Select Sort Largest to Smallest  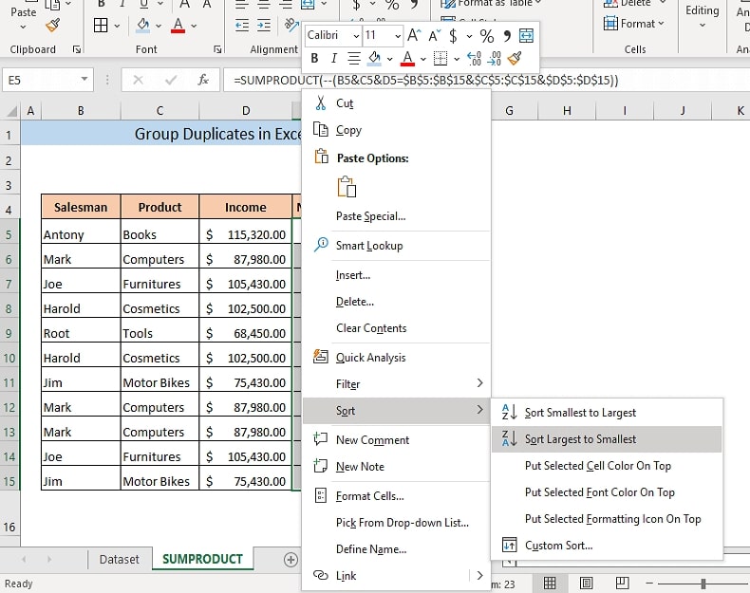(607, 439)
